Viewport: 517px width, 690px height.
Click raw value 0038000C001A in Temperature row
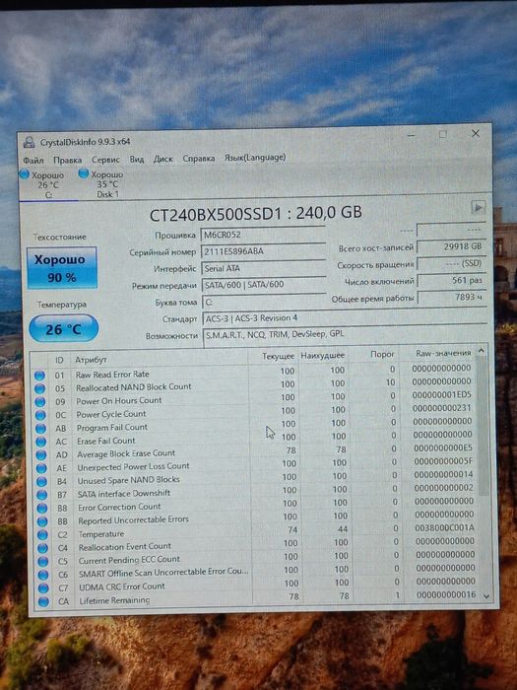[444, 527]
